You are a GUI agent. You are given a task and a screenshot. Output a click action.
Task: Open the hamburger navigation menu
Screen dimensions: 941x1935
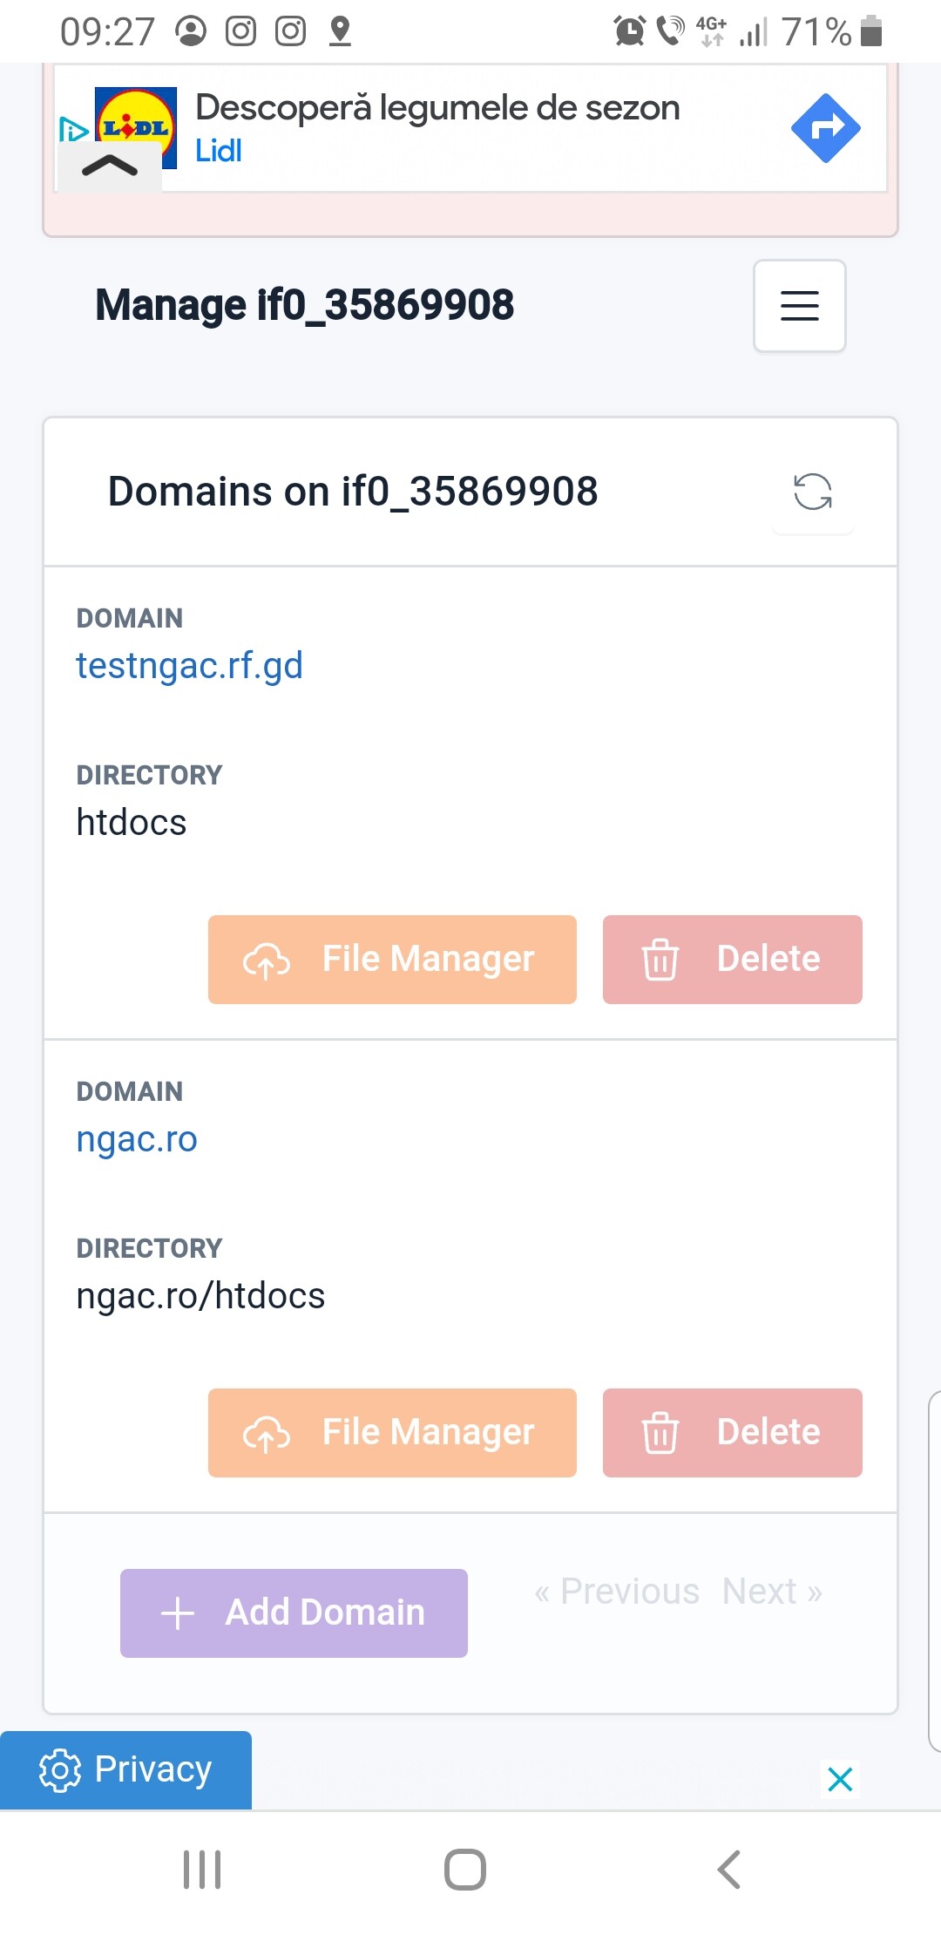tap(799, 306)
